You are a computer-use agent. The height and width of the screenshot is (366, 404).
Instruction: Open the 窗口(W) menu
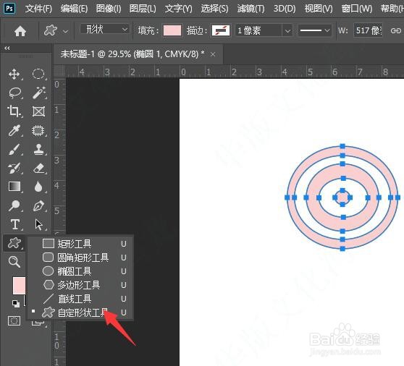pos(357,9)
